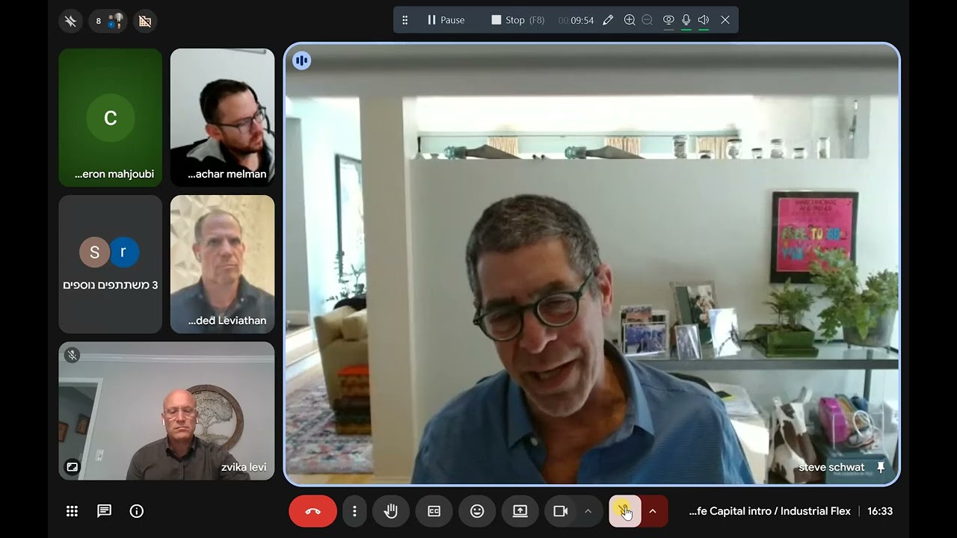The image size is (957, 538).
Task: Turn on closed captions
Action: pyautogui.click(x=434, y=511)
